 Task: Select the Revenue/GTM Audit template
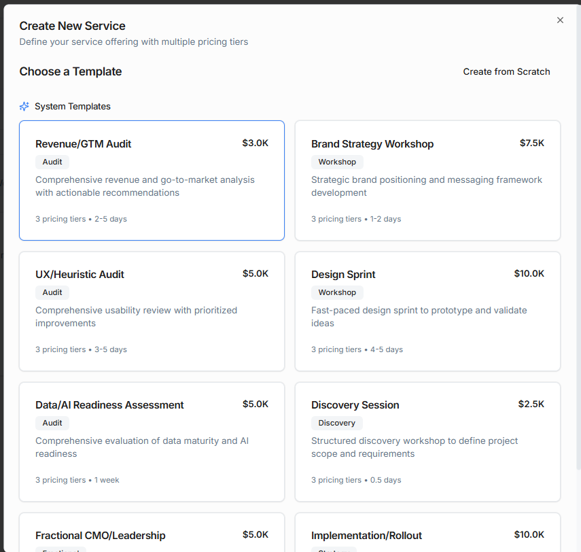point(152,180)
